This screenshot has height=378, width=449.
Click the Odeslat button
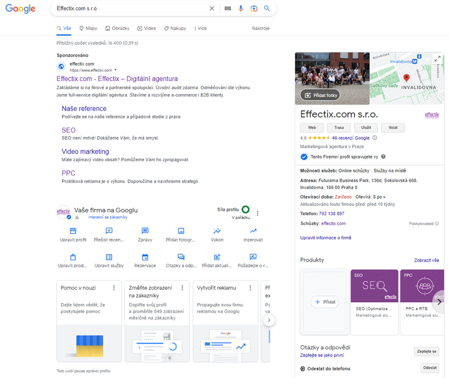point(430,368)
